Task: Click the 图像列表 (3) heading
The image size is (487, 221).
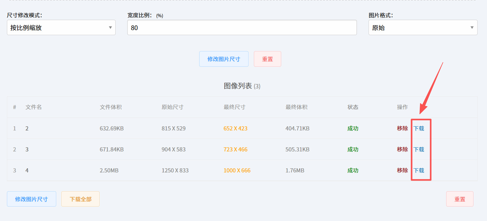Action: click(242, 86)
